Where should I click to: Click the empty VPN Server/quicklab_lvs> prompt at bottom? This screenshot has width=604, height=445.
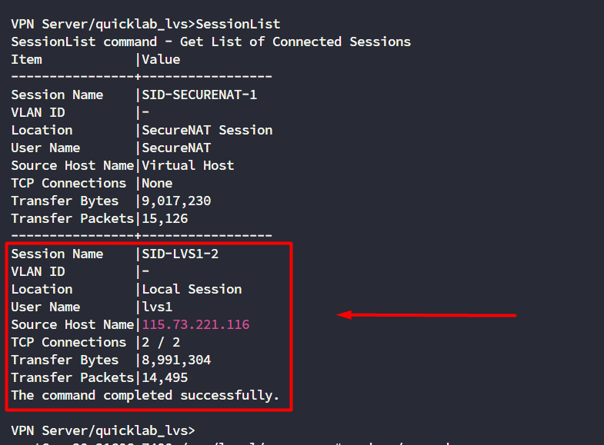point(103,430)
